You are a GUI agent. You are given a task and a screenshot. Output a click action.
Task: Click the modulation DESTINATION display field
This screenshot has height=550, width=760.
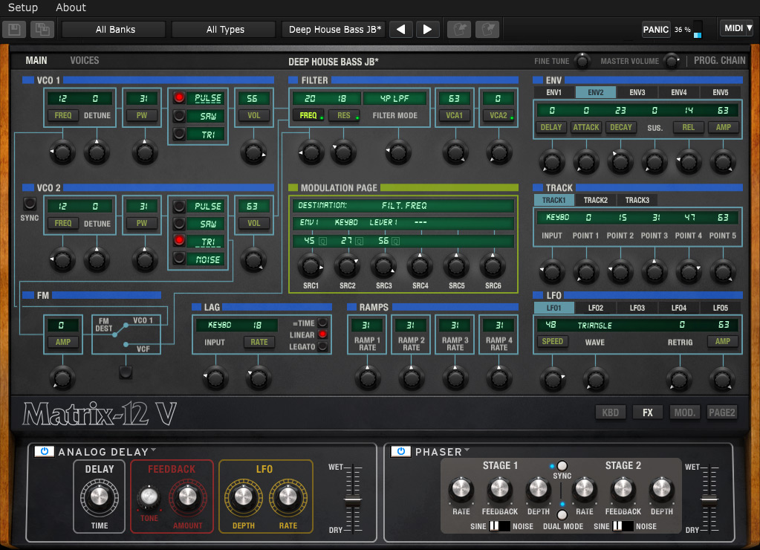pyautogui.click(x=403, y=206)
